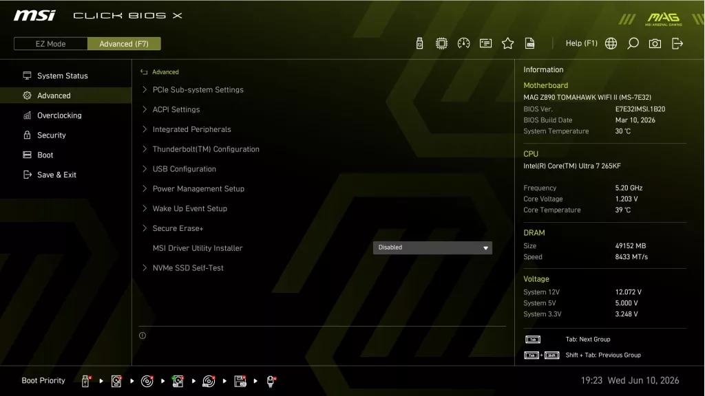Select USB key boot priority device
The image size is (705, 396).
pyautogui.click(x=86, y=381)
